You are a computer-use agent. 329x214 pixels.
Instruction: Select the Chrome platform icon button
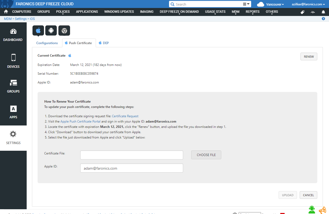pyautogui.click(x=64, y=31)
